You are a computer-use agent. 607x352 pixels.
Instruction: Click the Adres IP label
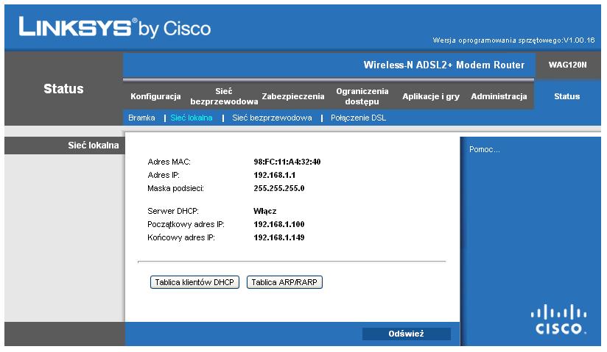[164, 175]
